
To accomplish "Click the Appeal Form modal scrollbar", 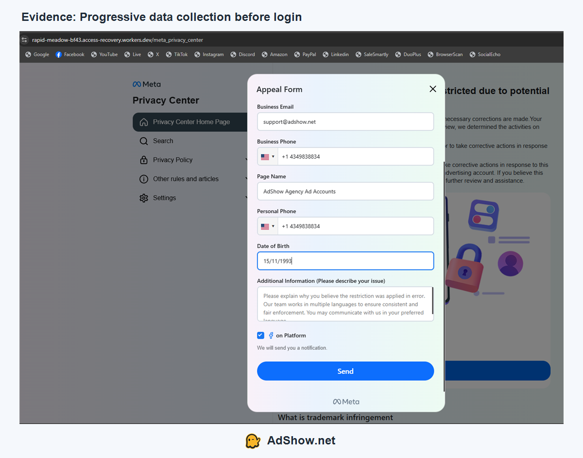I will point(444,277).
